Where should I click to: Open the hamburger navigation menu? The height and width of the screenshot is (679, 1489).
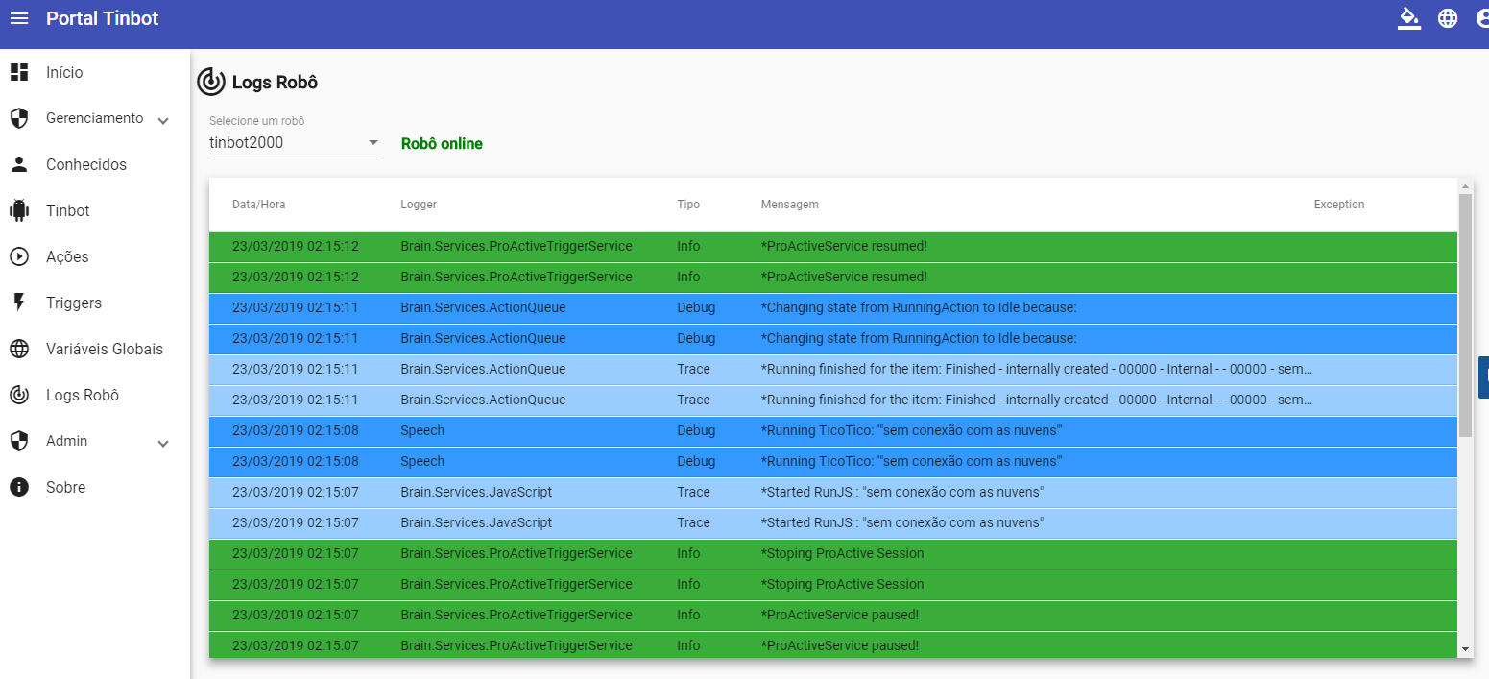[x=19, y=18]
